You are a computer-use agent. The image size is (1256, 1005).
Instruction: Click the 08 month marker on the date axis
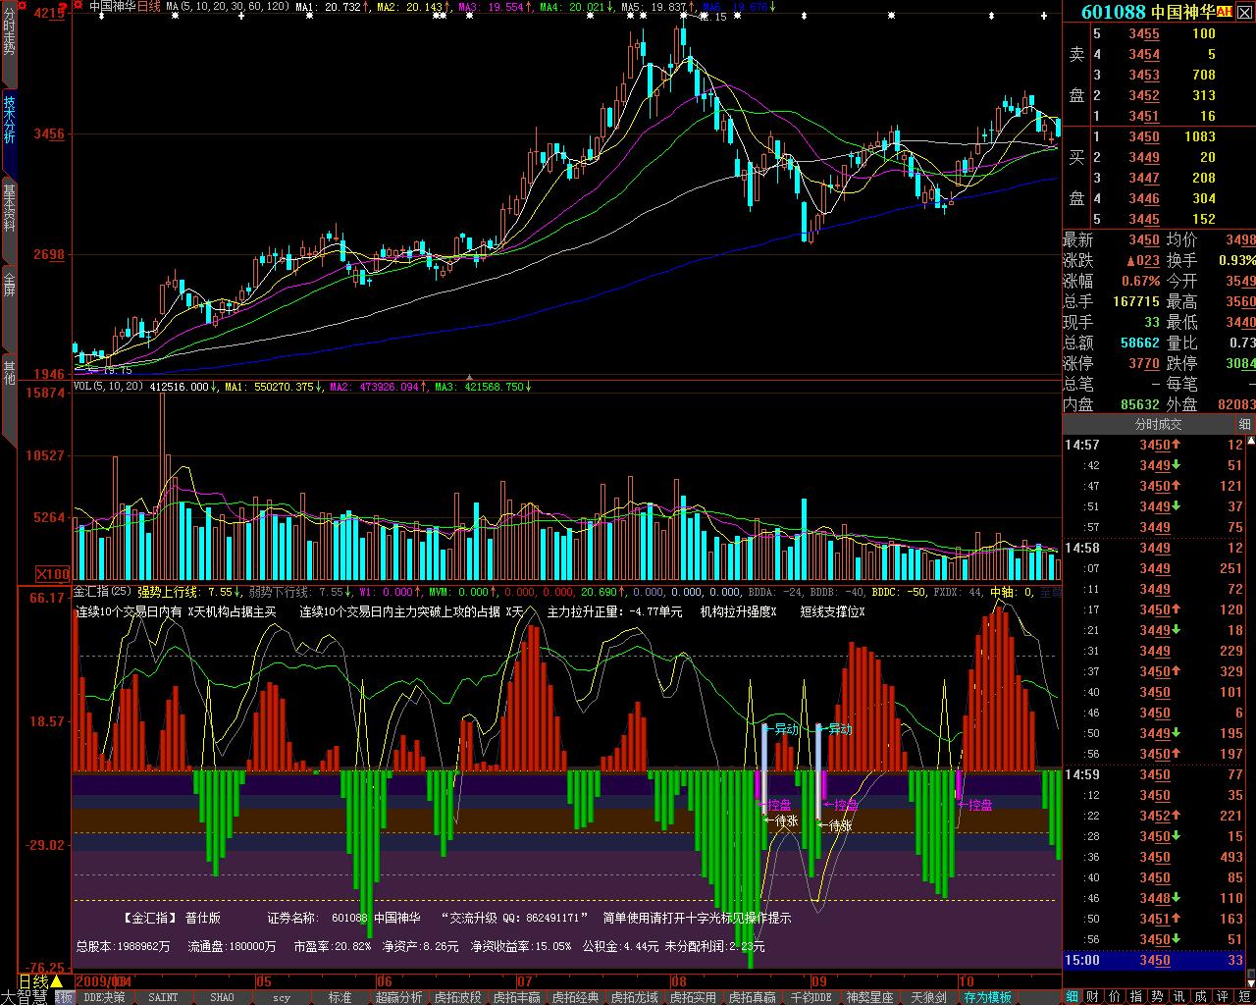tap(678, 981)
